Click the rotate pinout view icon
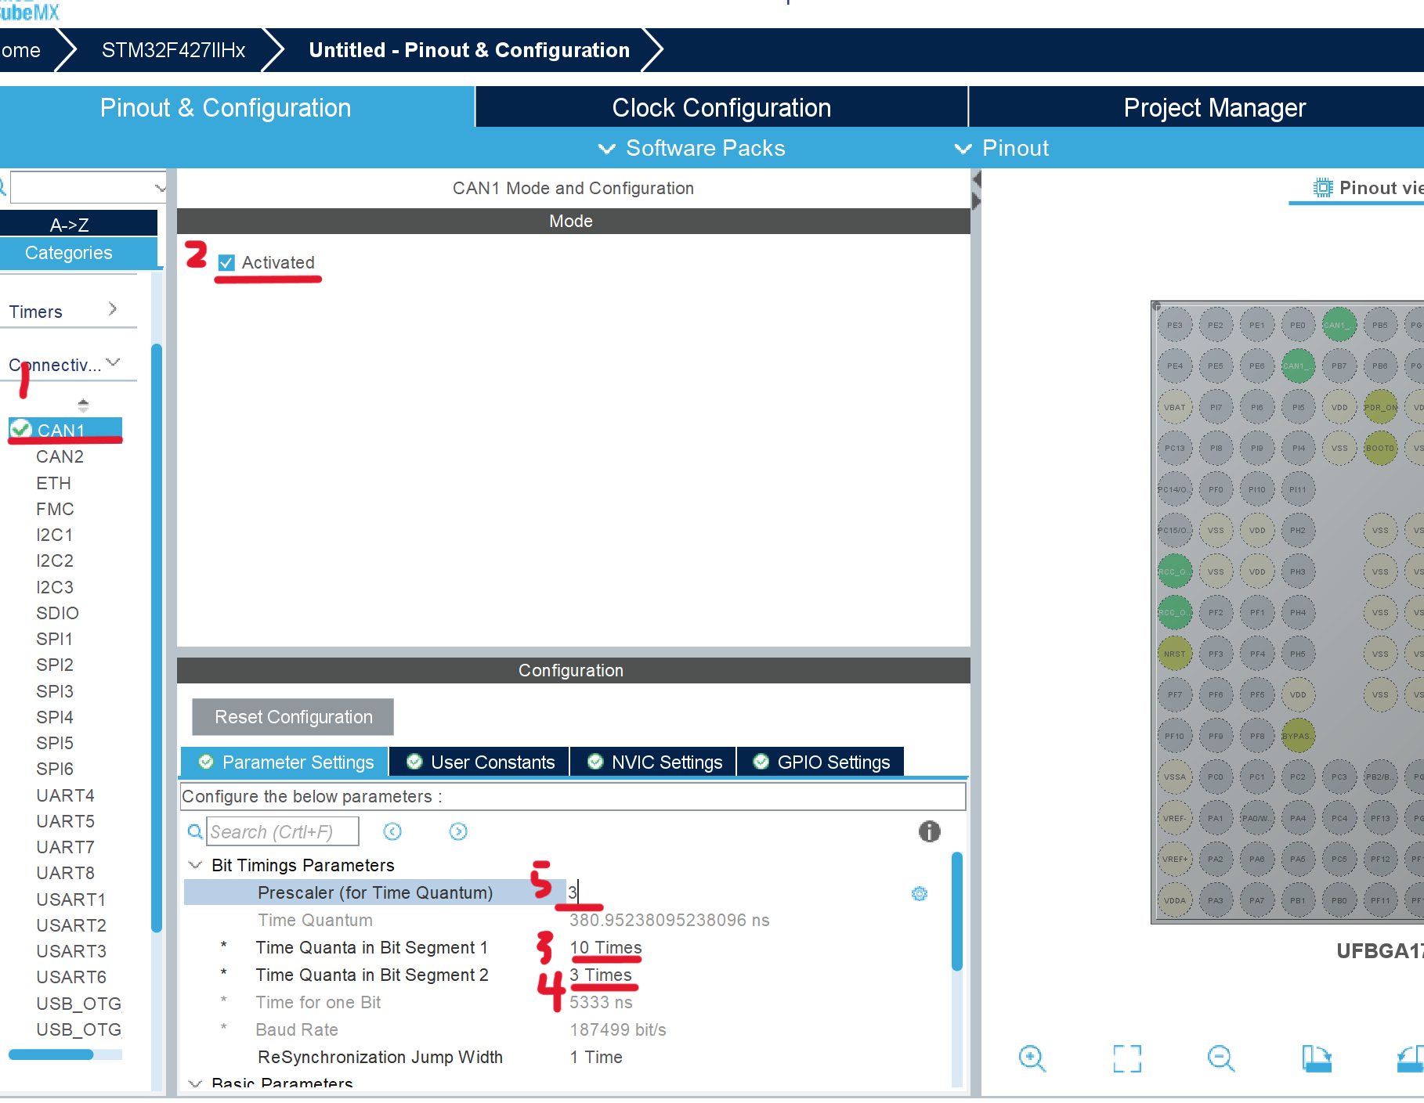The image size is (1424, 1103). 1317,1058
